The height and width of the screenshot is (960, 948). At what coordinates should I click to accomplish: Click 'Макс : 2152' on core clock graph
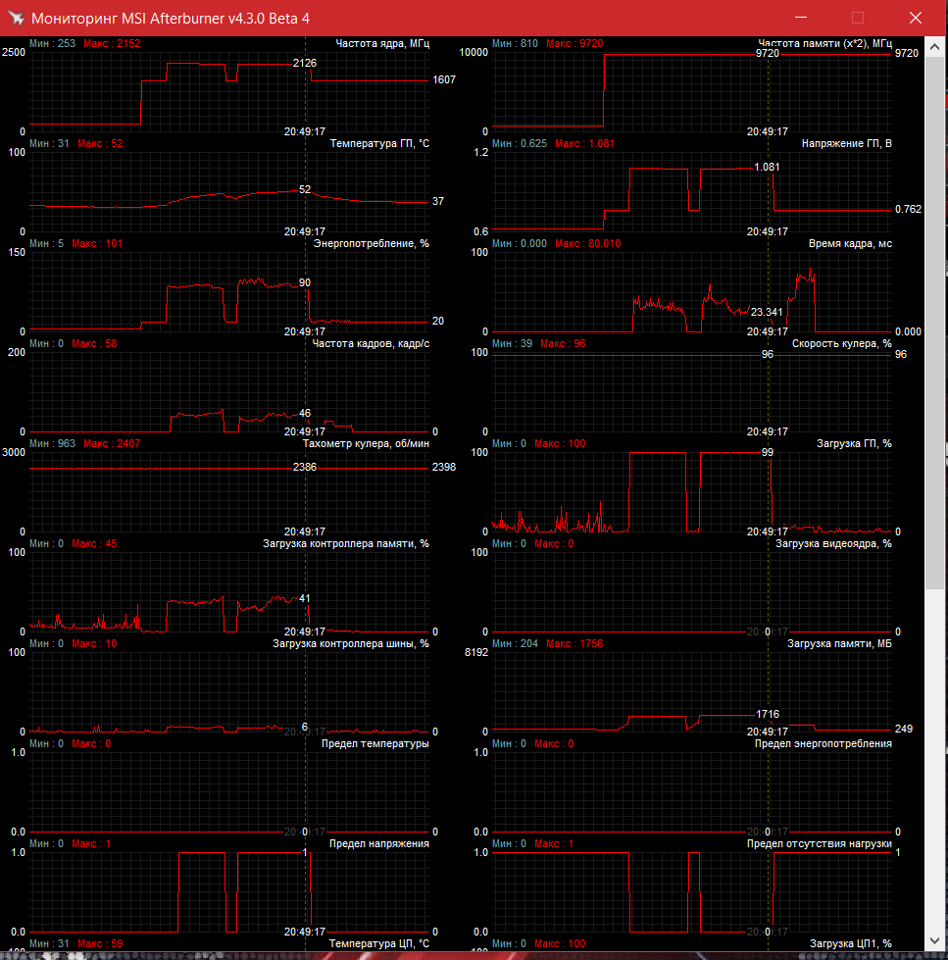point(112,43)
